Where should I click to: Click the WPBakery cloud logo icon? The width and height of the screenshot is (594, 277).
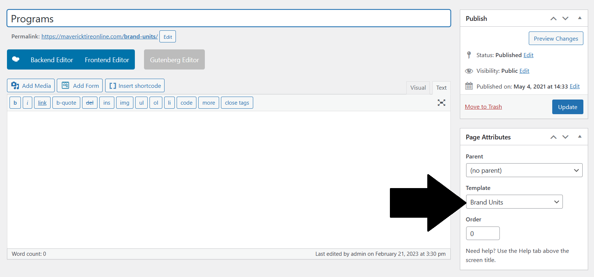[16, 59]
